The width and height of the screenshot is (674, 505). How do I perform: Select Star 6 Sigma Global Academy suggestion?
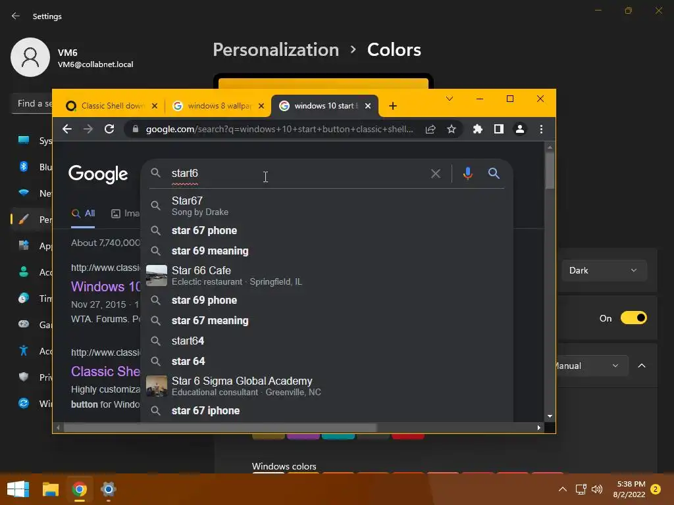[326, 386]
